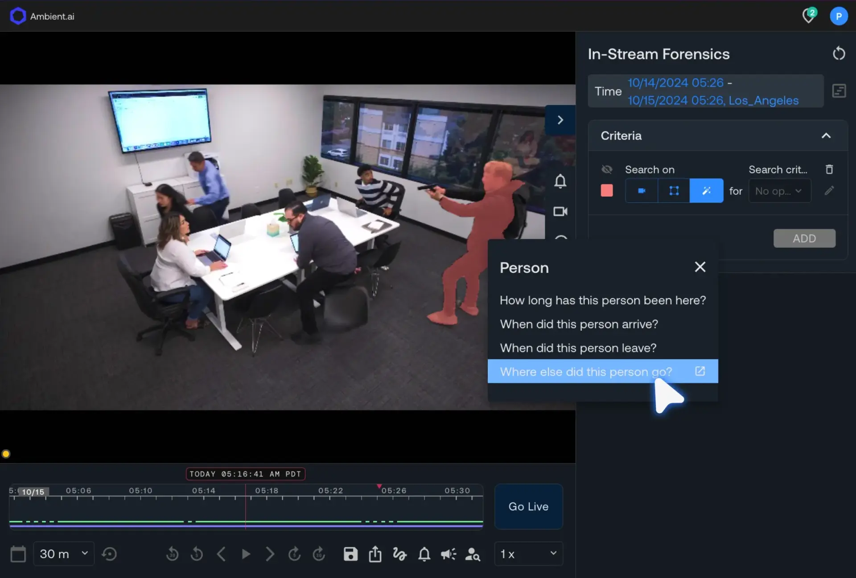
Task: Save a snapshot using the floppy disk icon
Action: [350, 554]
